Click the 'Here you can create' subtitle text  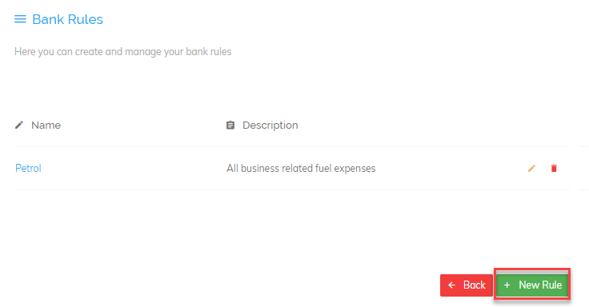(x=122, y=51)
